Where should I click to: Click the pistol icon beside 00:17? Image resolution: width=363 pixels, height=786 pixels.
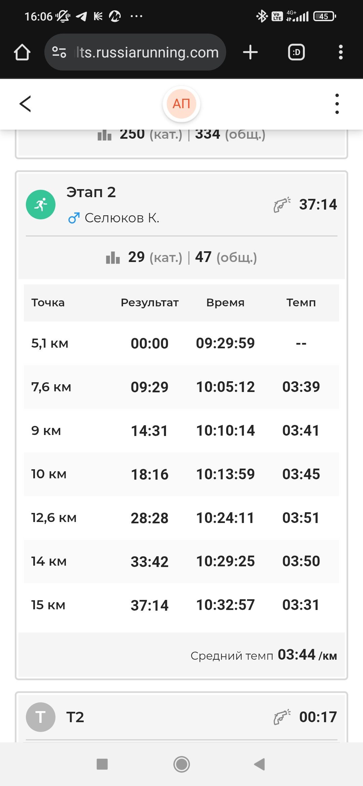(x=282, y=717)
